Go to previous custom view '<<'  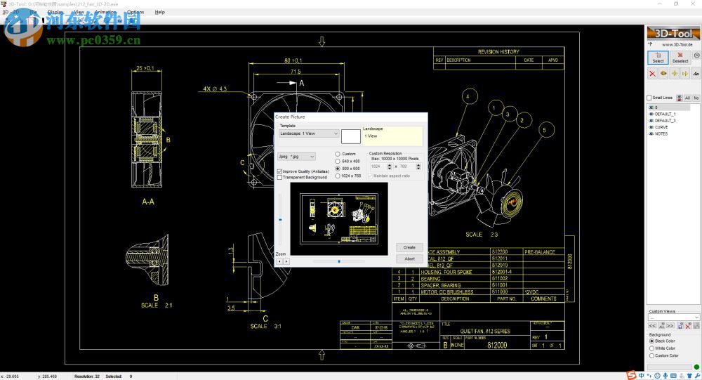click(x=652, y=326)
